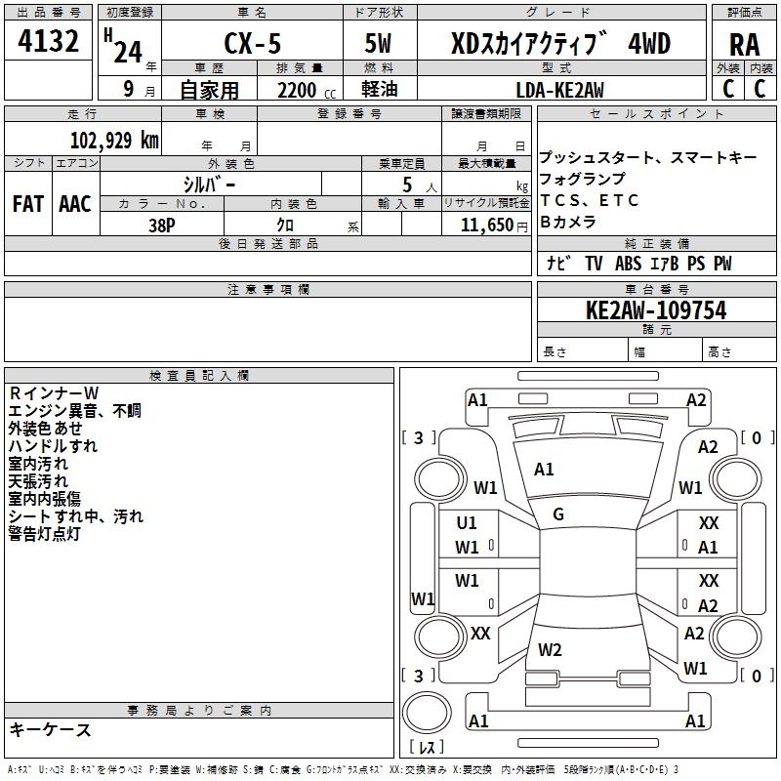
Task: Select the 検査員記入欄 header
Action: point(199,376)
